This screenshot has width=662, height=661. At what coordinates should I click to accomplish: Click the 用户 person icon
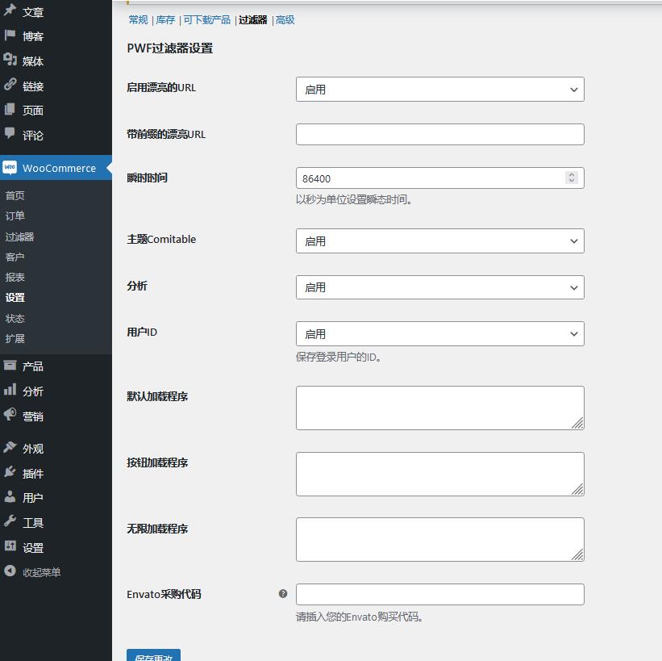[10, 496]
